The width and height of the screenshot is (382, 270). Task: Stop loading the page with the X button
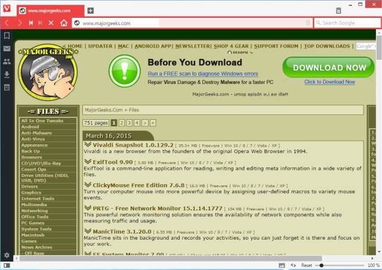tap(51, 23)
